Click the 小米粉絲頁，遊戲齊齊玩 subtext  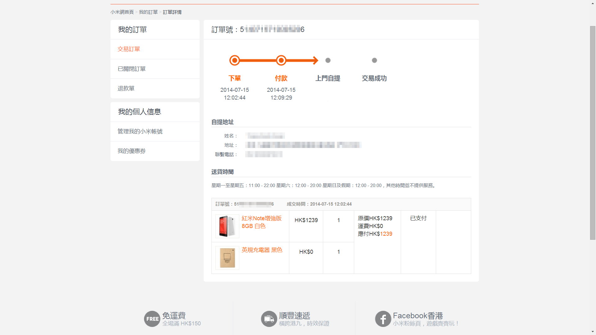pos(426,324)
